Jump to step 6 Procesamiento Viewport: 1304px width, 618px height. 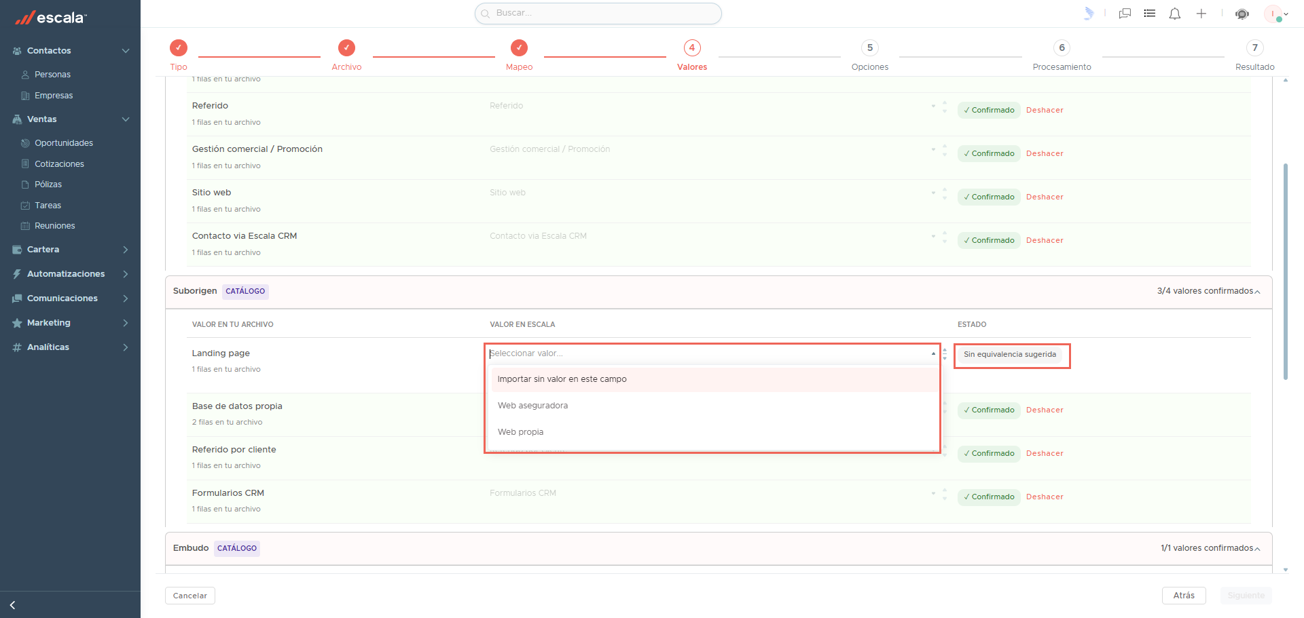click(x=1062, y=54)
